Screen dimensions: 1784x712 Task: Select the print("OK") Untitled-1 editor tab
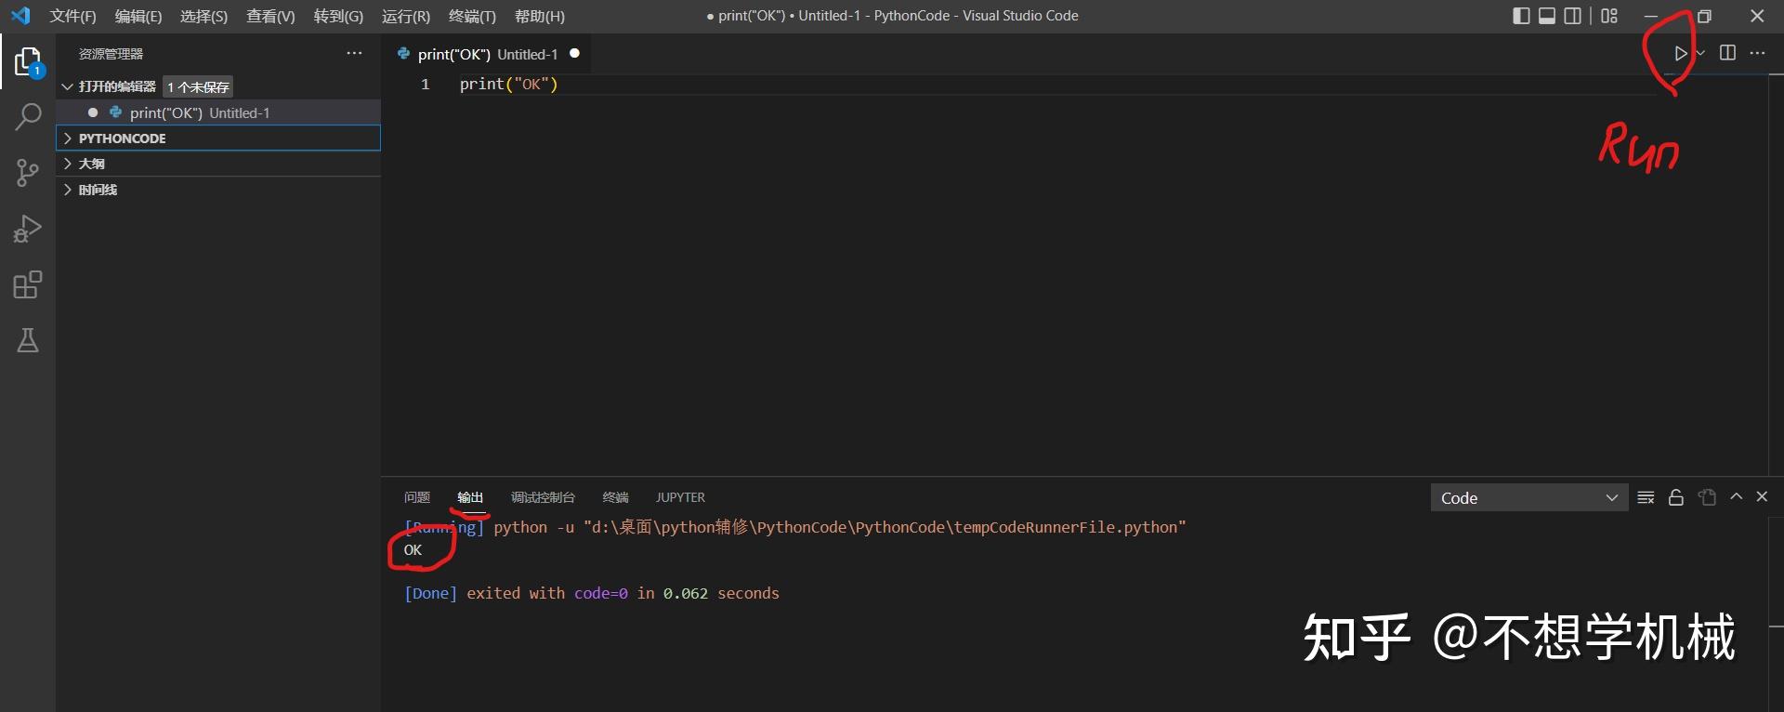[x=487, y=54]
